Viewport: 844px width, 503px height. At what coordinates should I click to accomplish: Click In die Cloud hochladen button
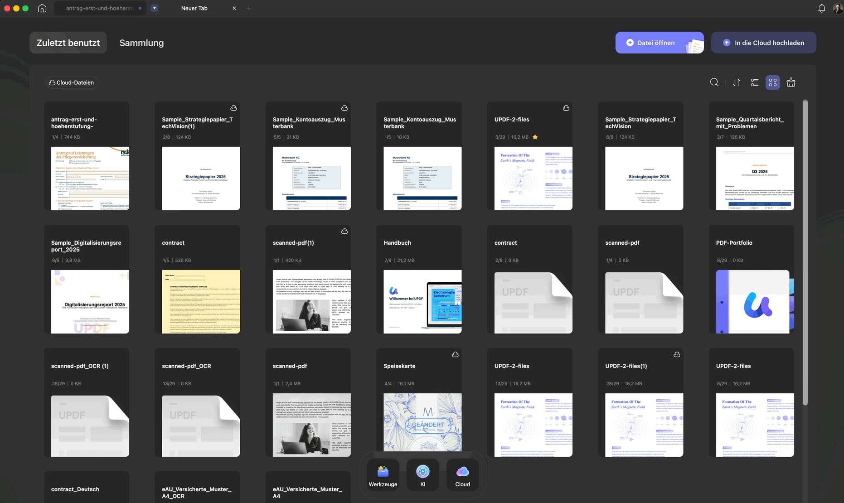coord(764,43)
